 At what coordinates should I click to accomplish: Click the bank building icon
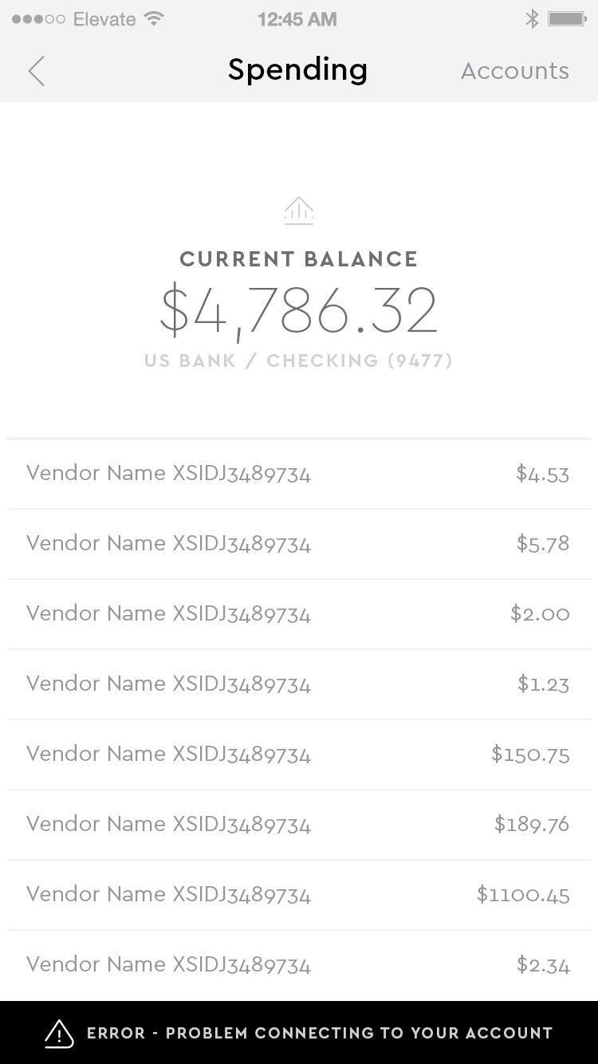(299, 211)
